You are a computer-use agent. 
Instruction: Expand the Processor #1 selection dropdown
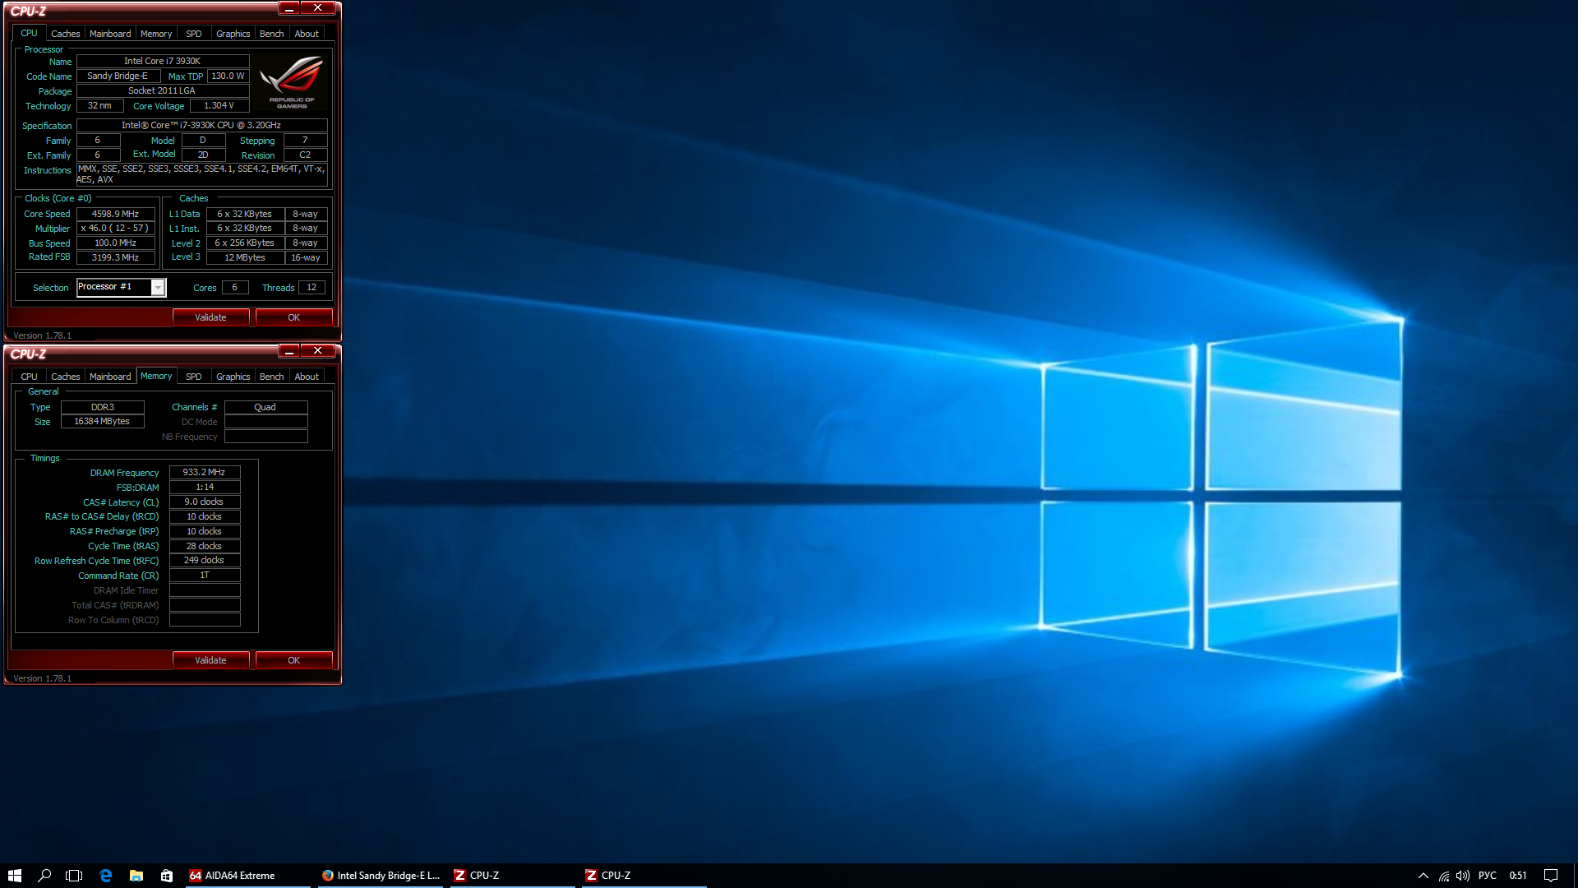[158, 288]
